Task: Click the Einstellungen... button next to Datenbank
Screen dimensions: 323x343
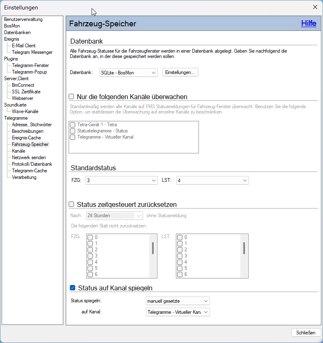Action: [180, 72]
